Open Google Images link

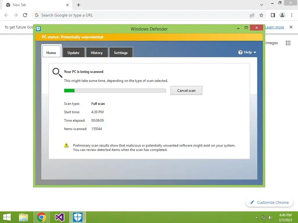tap(272, 43)
